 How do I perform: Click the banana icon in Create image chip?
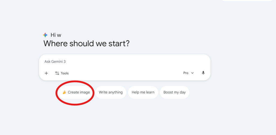click(64, 93)
